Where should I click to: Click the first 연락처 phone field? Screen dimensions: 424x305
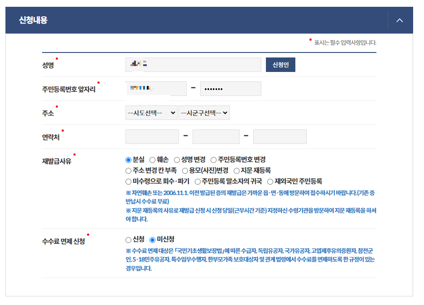152,136
